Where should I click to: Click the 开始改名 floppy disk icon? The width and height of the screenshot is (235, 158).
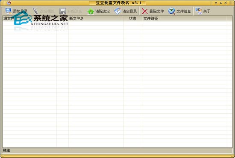pyautogui.click(x=63, y=11)
